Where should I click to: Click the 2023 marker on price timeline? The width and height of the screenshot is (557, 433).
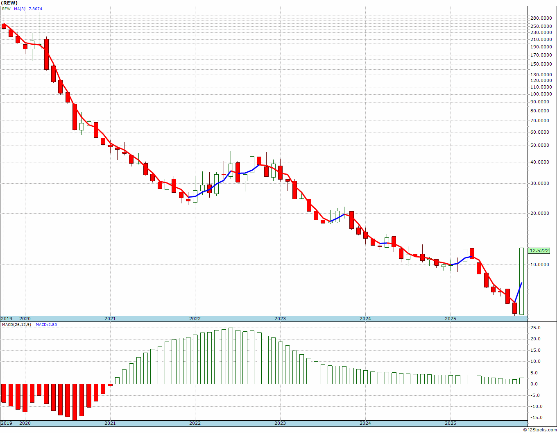click(x=280, y=319)
